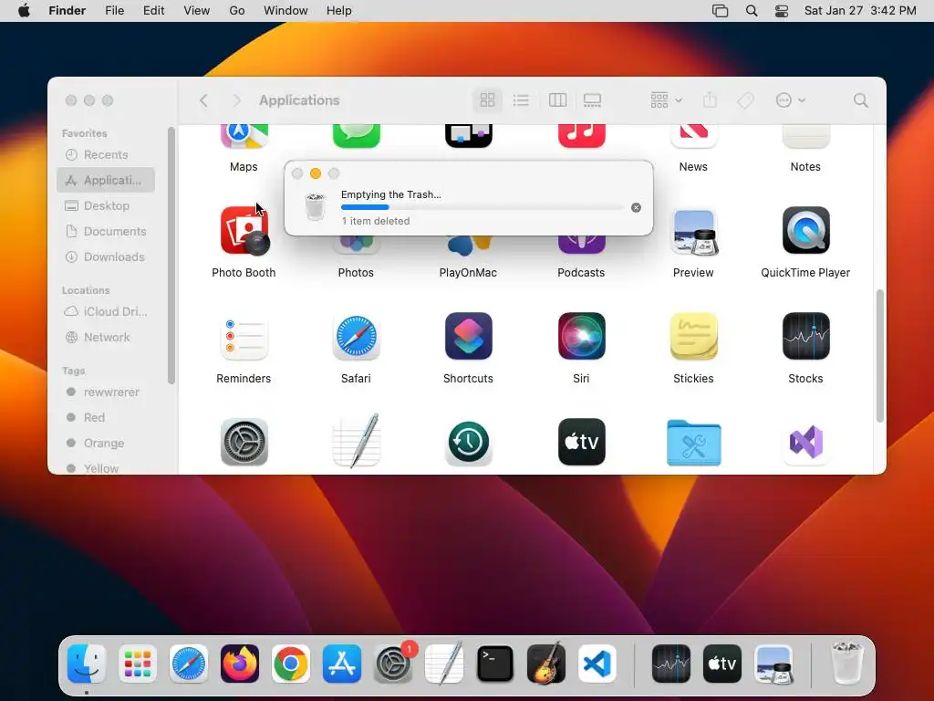
Task: Open Desktop in the sidebar
Action: 106,205
